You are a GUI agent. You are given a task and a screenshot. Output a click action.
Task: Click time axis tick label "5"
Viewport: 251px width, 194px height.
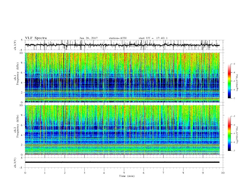(124, 173)
